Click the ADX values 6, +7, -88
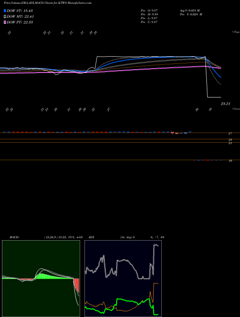Screen dimensions: 240x317 pyautogui.click(x=157, y=237)
